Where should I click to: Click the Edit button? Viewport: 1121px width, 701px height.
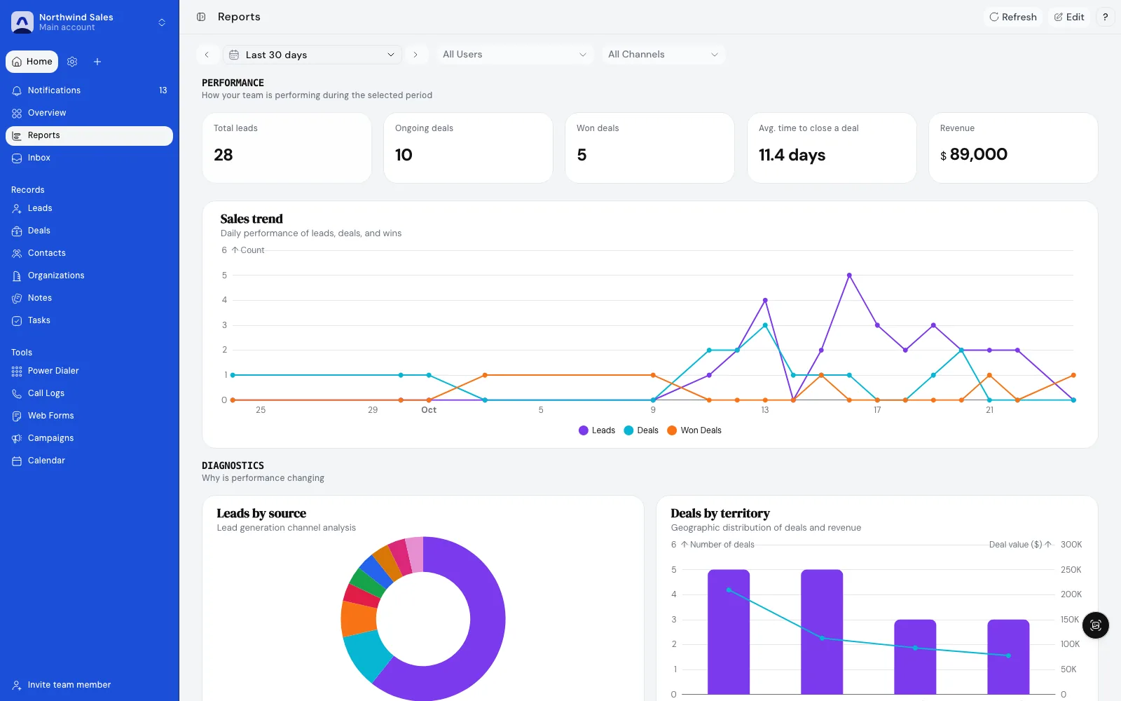[x=1069, y=17]
